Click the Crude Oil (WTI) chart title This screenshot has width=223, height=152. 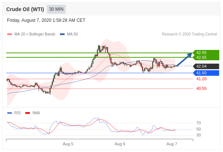(x=25, y=9)
